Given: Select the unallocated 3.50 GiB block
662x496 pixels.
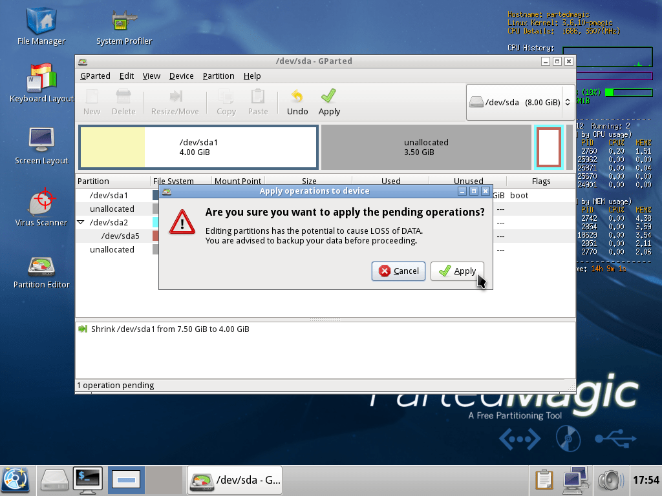Looking at the screenshot, I should click(x=425, y=147).
